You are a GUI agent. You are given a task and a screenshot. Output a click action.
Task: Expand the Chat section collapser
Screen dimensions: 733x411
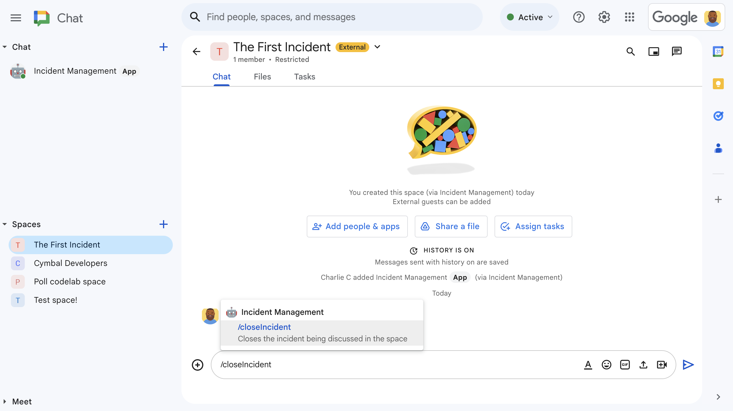[x=5, y=46]
